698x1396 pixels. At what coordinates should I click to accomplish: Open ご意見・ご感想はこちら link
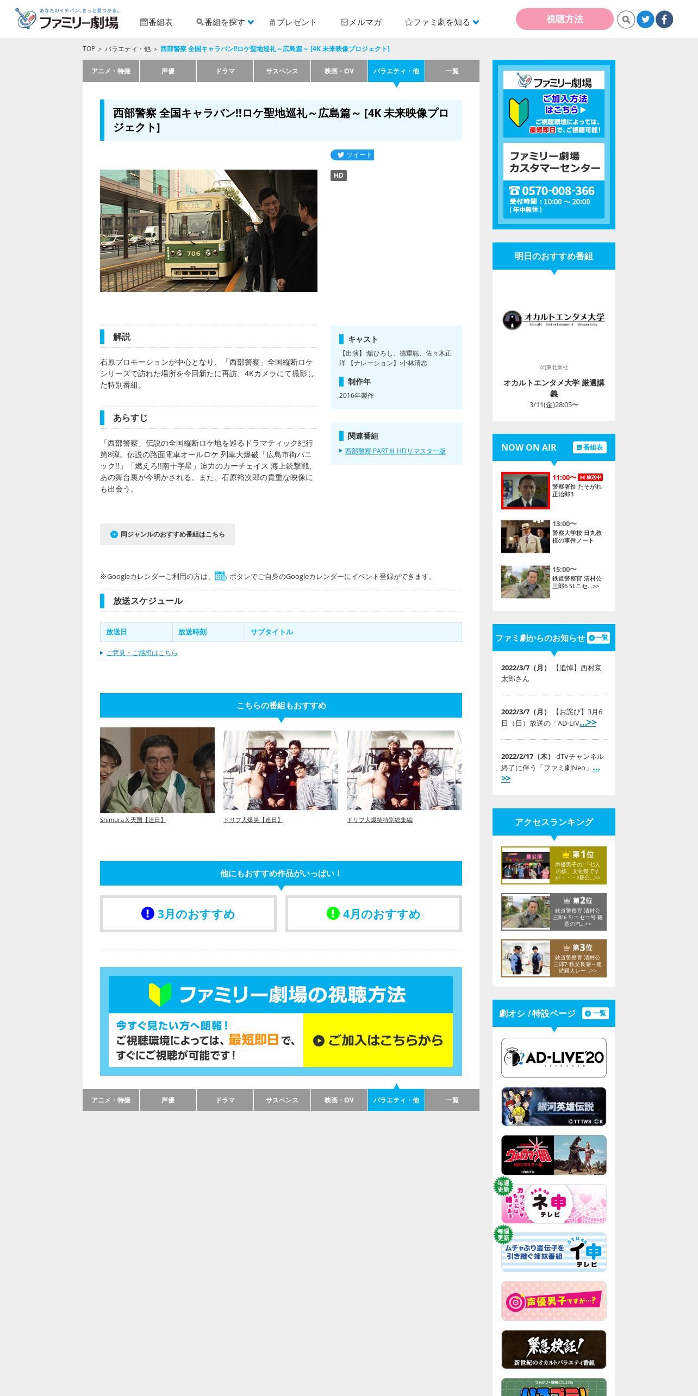(x=142, y=653)
